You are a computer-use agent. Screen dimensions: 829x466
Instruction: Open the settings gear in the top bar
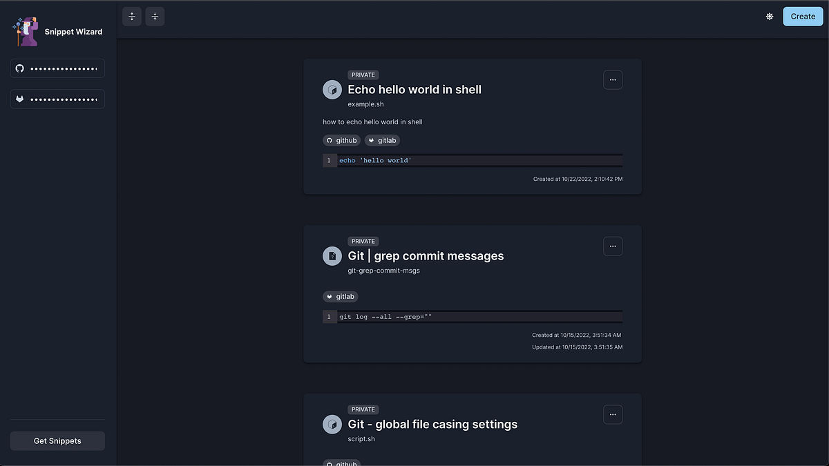[x=770, y=16]
